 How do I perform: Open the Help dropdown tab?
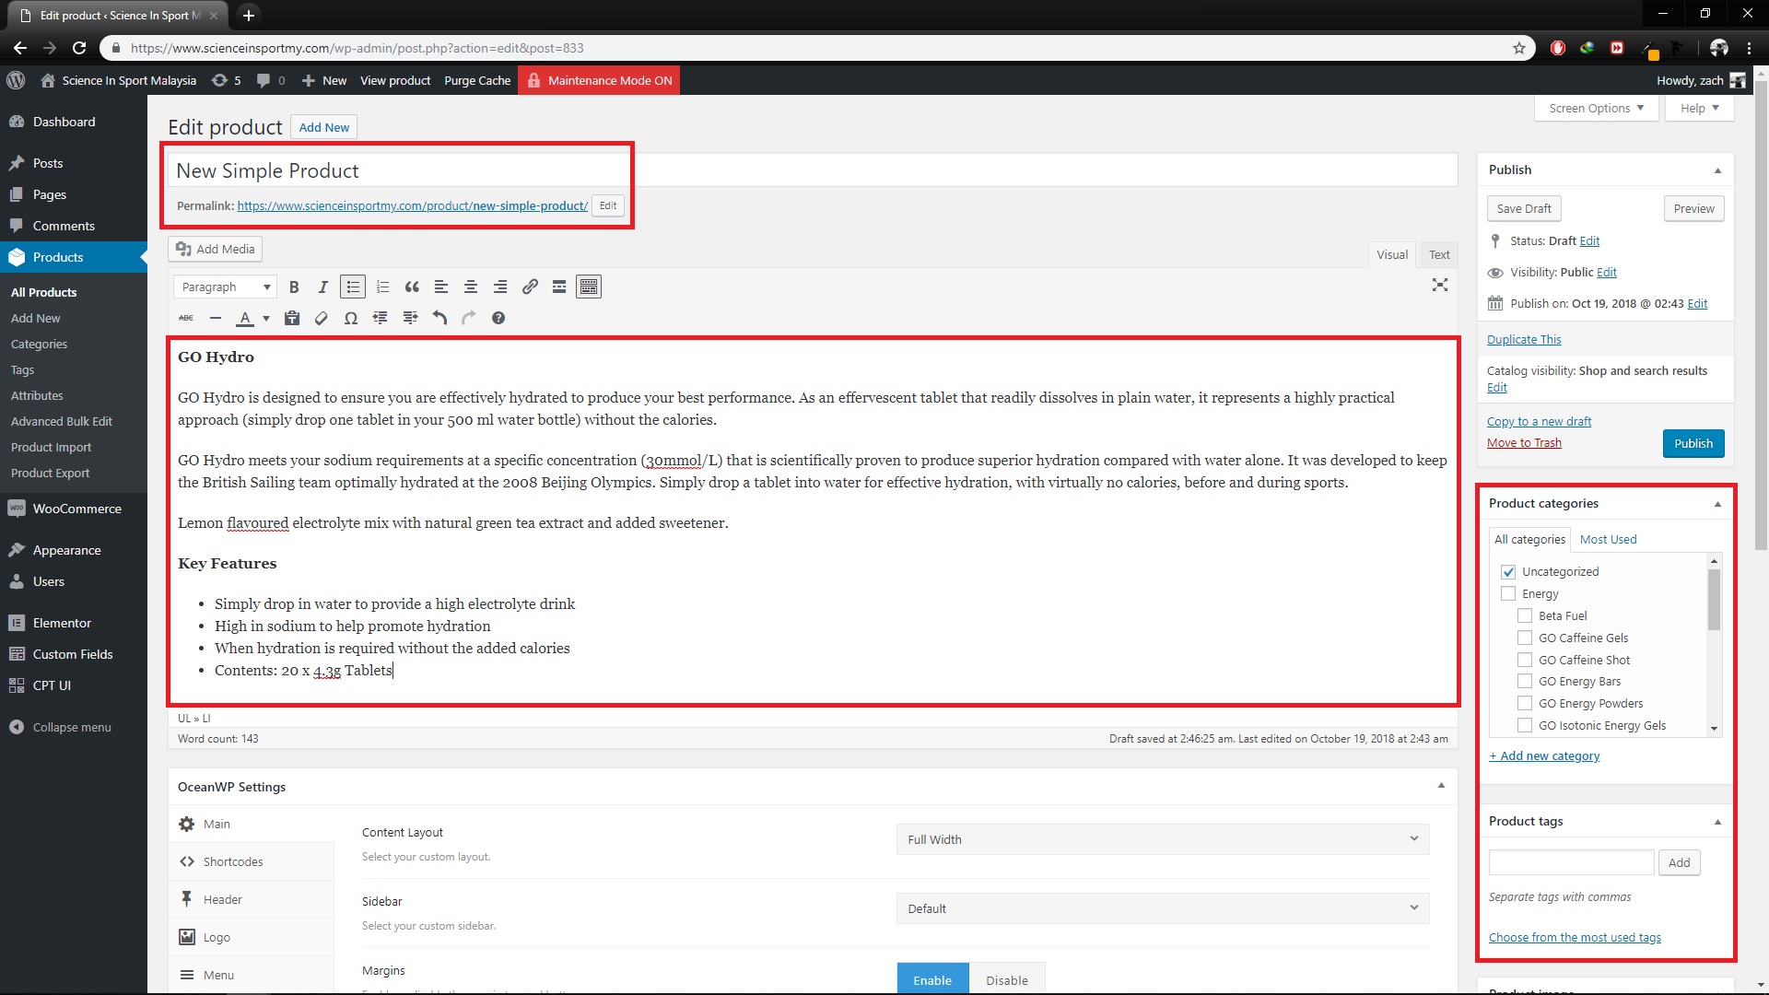[1699, 108]
